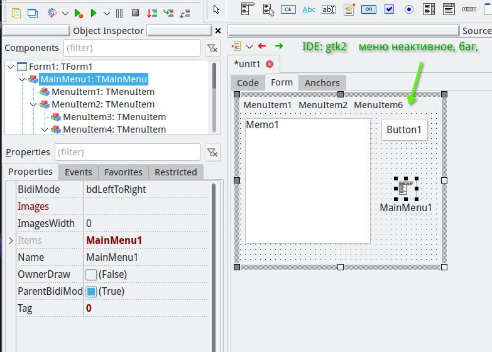Switch to the Events tab
This screenshot has width=492, height=352.
[79, 172]
